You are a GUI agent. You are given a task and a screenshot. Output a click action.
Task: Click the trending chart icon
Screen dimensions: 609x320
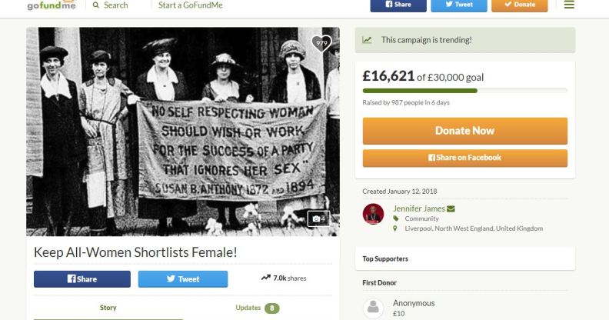368,40
